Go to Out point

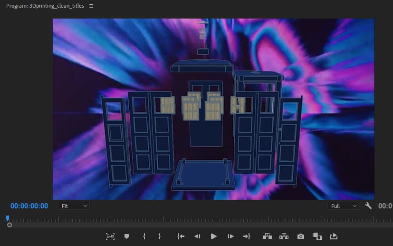(x=247, y=236)
